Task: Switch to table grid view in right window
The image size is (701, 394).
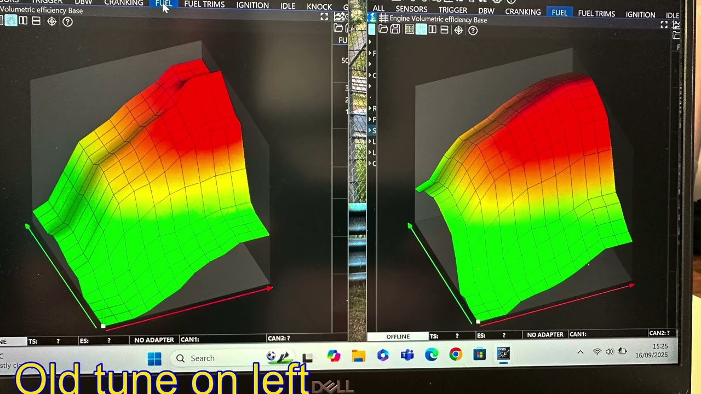Action: click(409, 30)
